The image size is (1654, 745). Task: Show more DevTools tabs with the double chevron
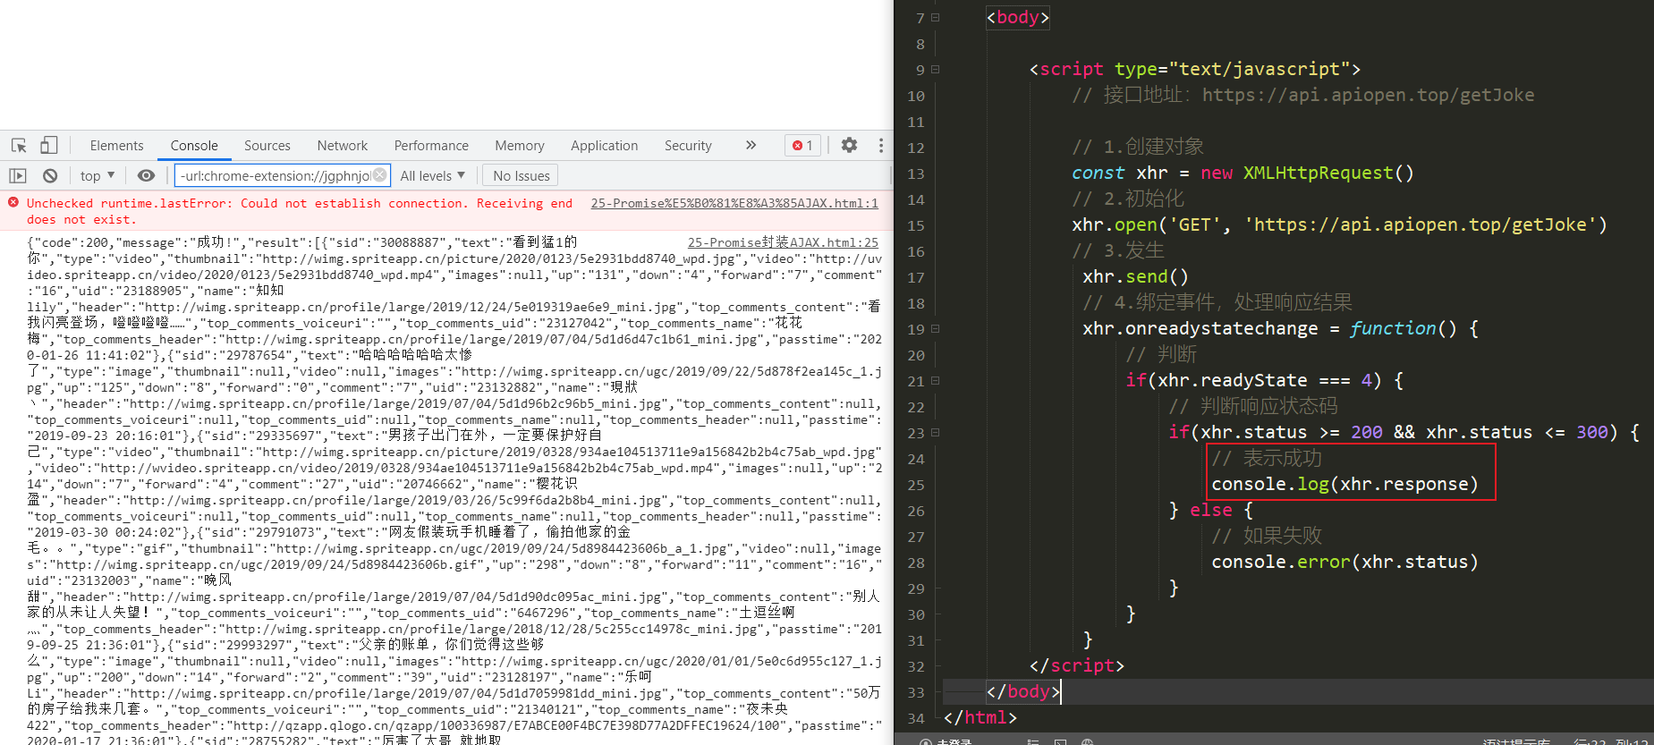751,145
